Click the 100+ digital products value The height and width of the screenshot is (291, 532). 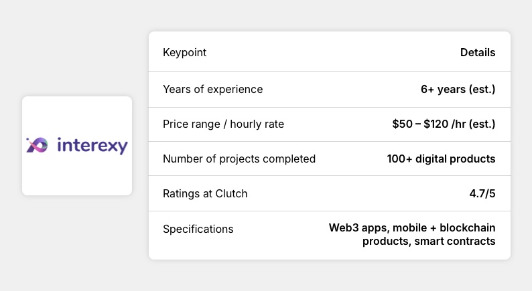441,159
